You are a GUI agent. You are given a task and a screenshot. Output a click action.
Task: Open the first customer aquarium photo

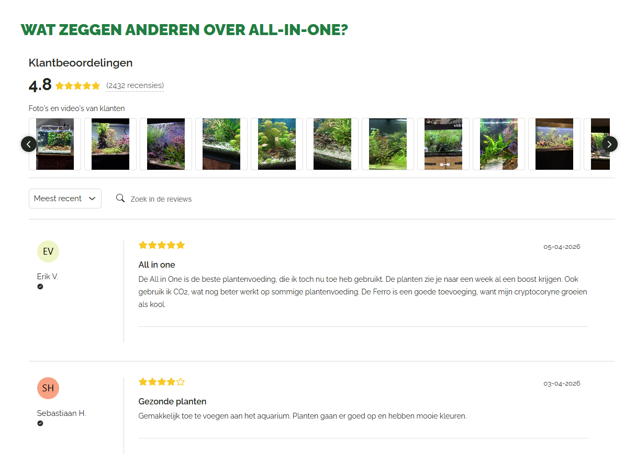pos(55,144)
